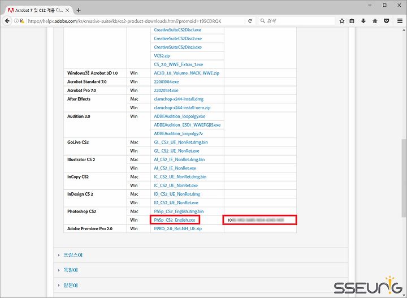Go to the home page icon
The image size is (407, 298).
(375, 21)
